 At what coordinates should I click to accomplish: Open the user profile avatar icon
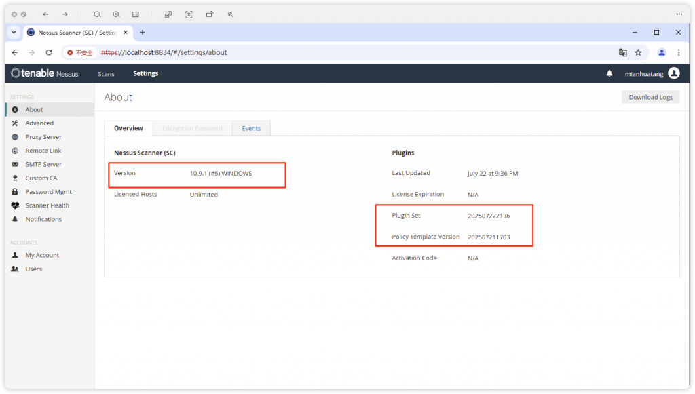[x=673, y=73]
